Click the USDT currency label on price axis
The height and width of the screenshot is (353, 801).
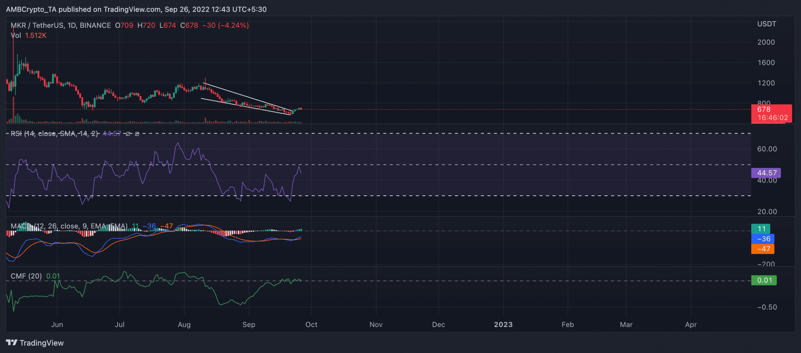coord(766,24)
